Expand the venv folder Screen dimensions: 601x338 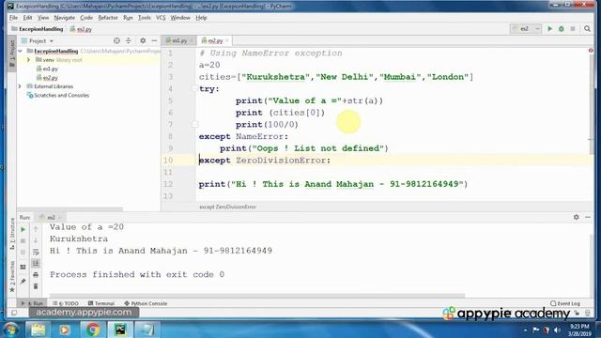click(x=28, y=60)
